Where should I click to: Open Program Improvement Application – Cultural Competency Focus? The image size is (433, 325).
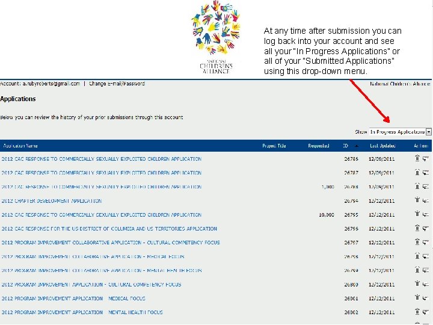coord(91,284)
